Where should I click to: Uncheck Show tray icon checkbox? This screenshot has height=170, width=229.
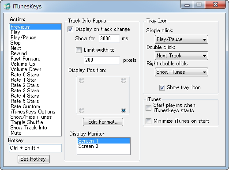click(162, 87)
